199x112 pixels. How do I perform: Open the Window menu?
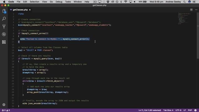point(78,2)
